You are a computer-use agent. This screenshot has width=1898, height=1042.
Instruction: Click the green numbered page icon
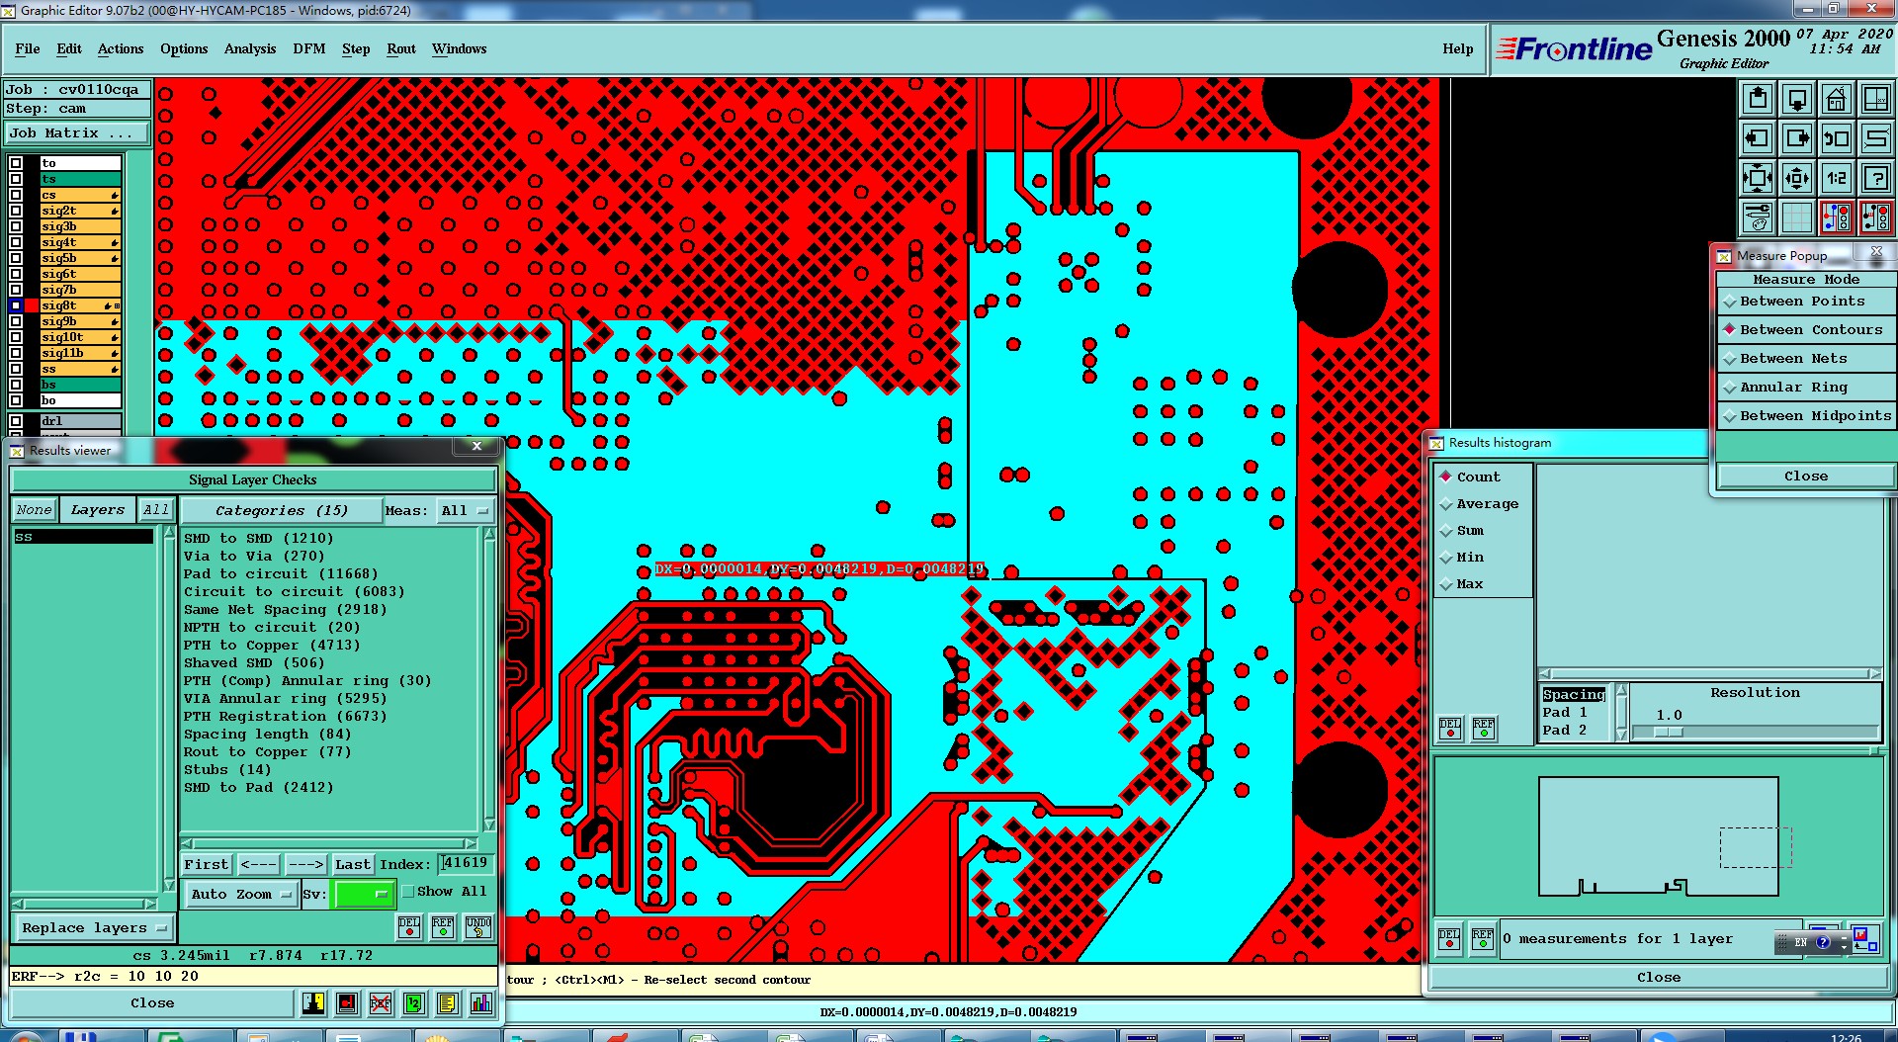click(x=413, y=1003)
